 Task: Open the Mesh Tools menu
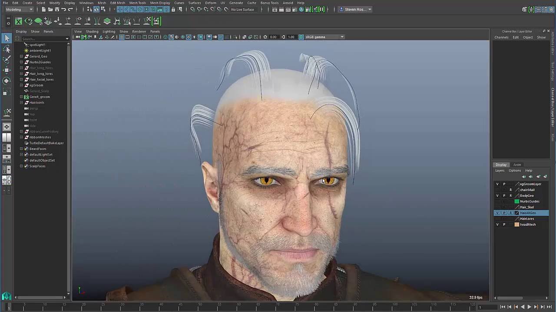[x=138, y=3]
